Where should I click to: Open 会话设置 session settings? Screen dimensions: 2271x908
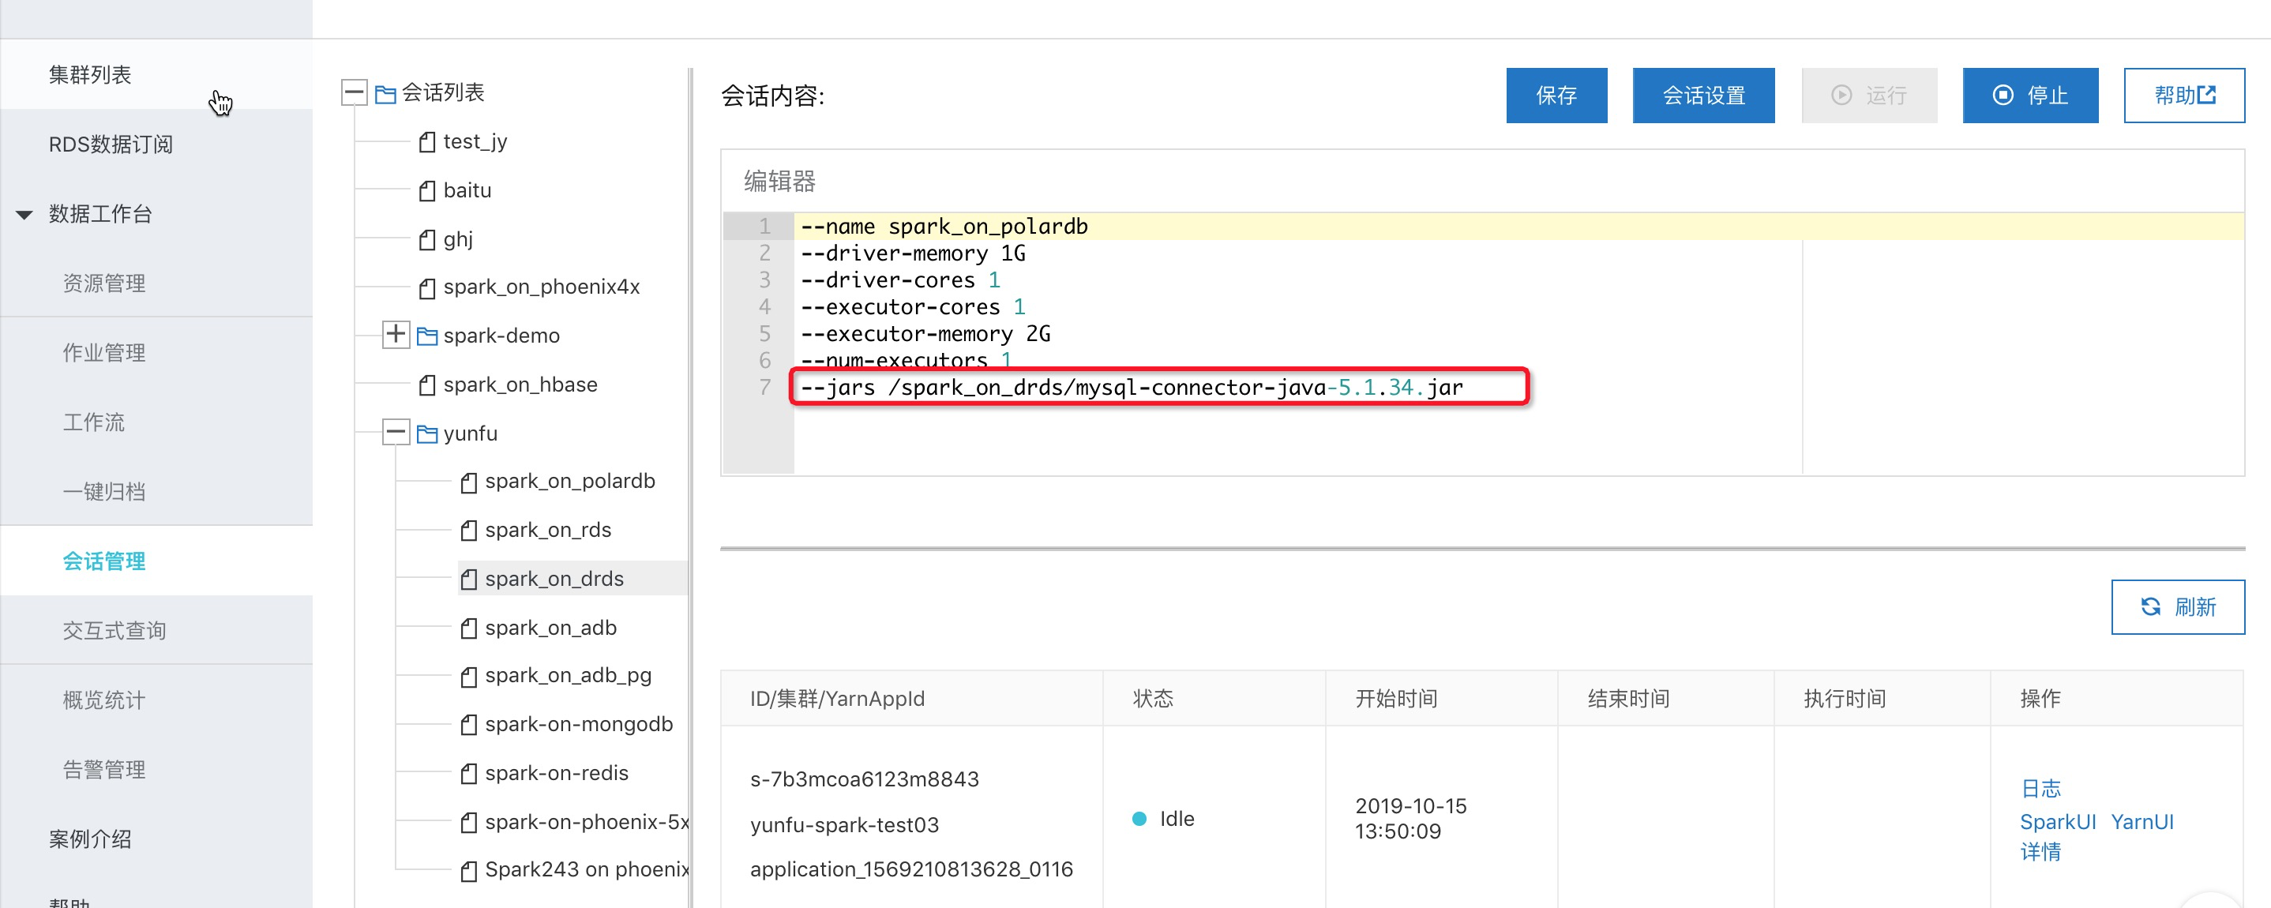click(1703, 96)
